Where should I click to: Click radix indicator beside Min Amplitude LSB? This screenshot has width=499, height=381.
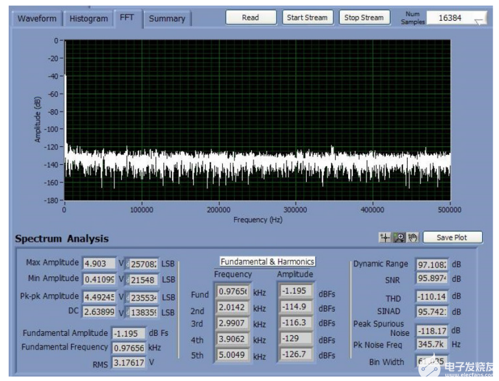(x=128, y=279)
